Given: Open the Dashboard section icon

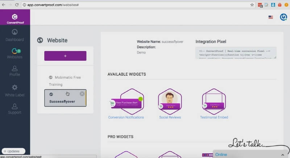Looking at the screenshot, I should point(14,32).
